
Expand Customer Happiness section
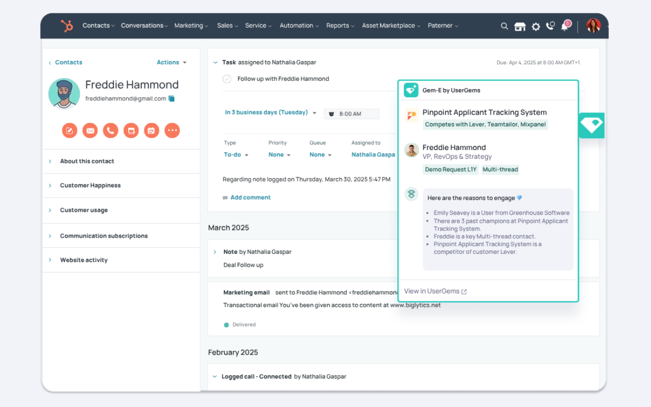(121, 186)
